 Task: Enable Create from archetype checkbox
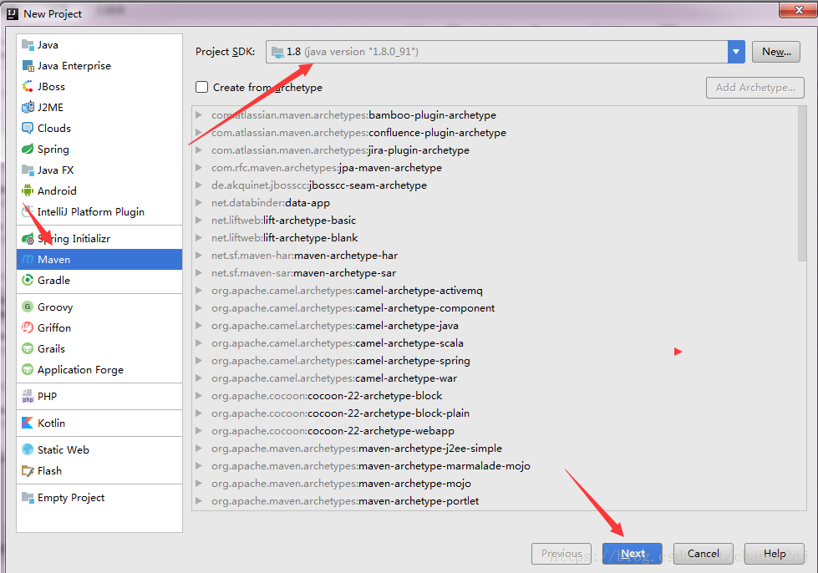click(x=202, y=87)
